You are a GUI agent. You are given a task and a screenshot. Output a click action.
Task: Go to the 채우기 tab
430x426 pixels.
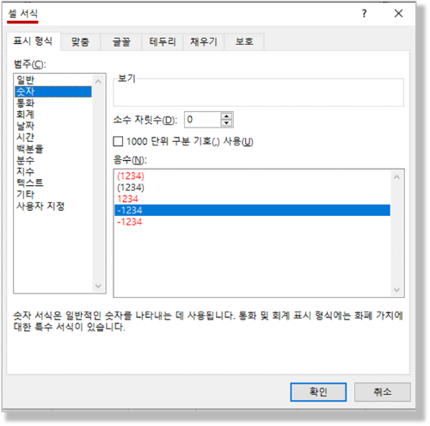[x=204, y=42]
